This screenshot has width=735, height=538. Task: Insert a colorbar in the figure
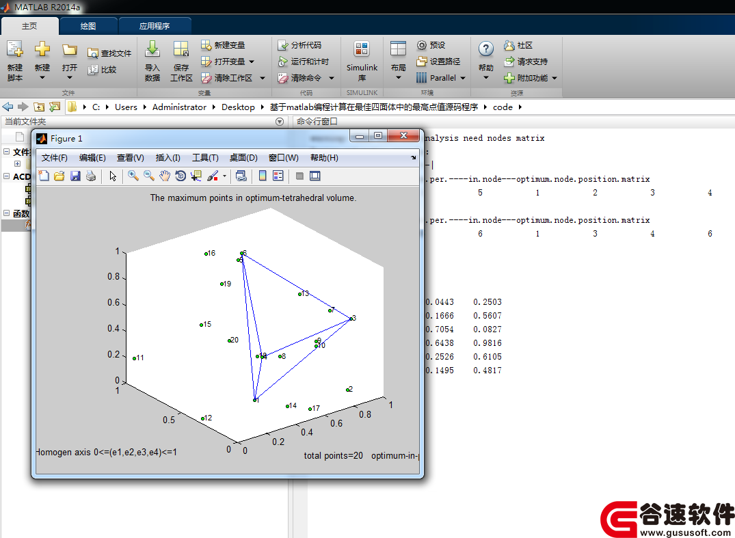coord(263,176)
